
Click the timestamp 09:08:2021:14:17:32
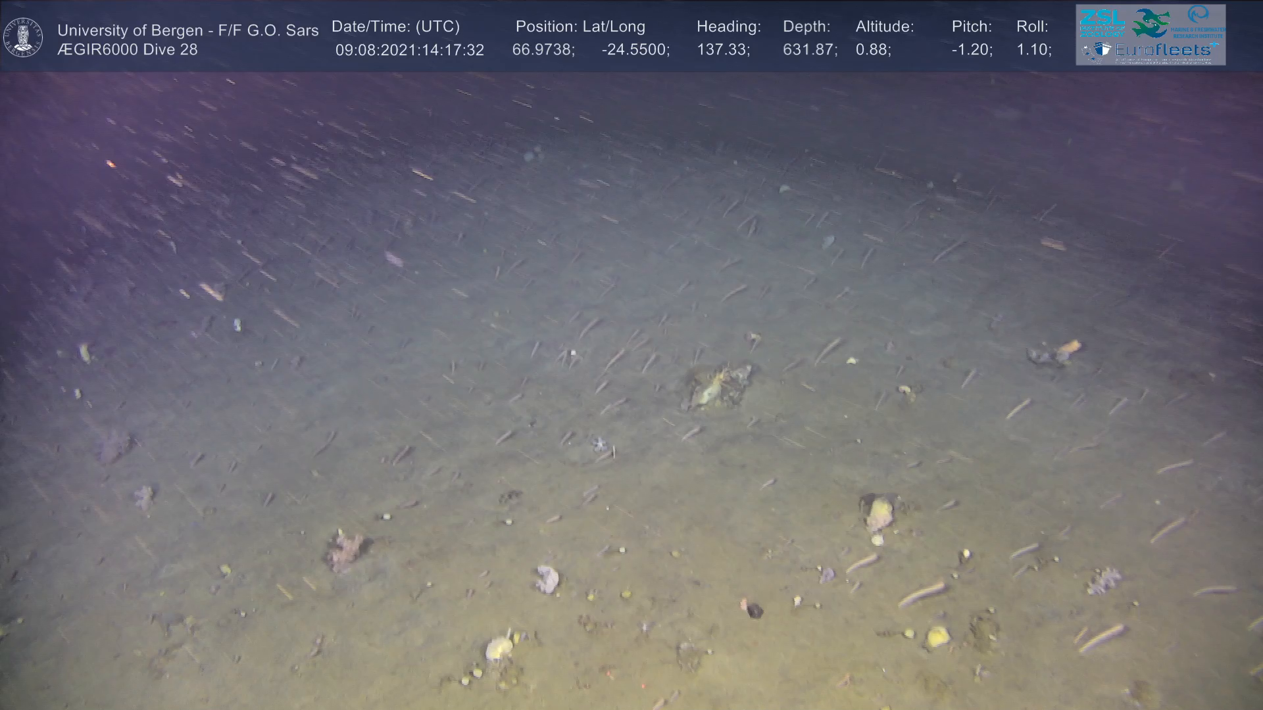coord(409,51)
